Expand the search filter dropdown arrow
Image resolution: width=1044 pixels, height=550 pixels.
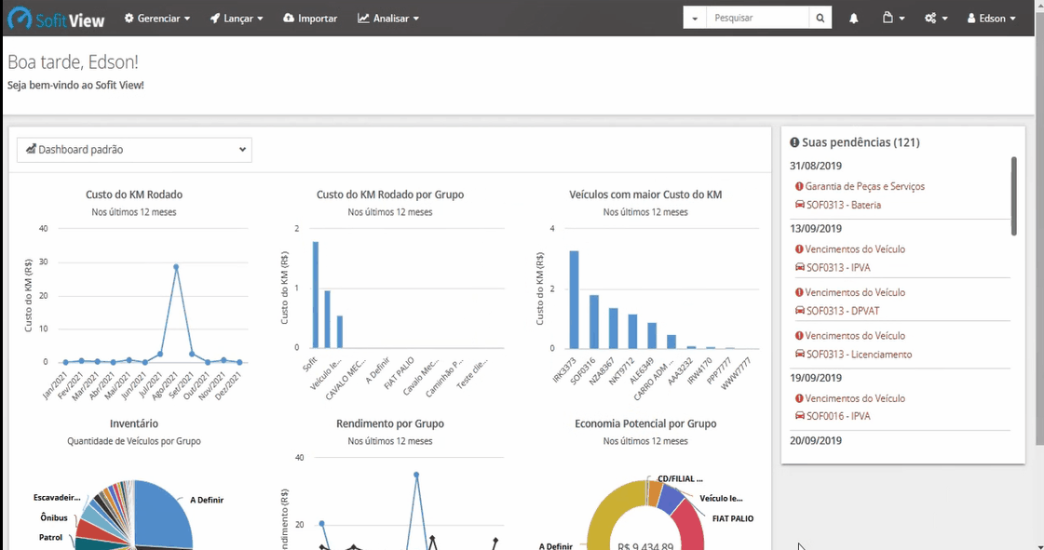coord(695,18)
